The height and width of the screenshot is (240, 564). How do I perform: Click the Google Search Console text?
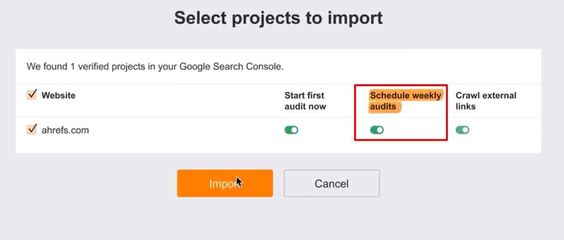point(230,66)
